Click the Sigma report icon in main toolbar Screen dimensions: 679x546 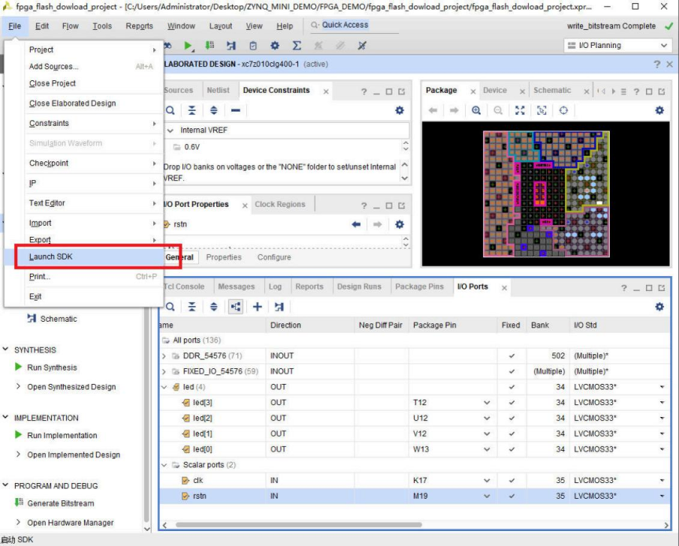(297, 46)
